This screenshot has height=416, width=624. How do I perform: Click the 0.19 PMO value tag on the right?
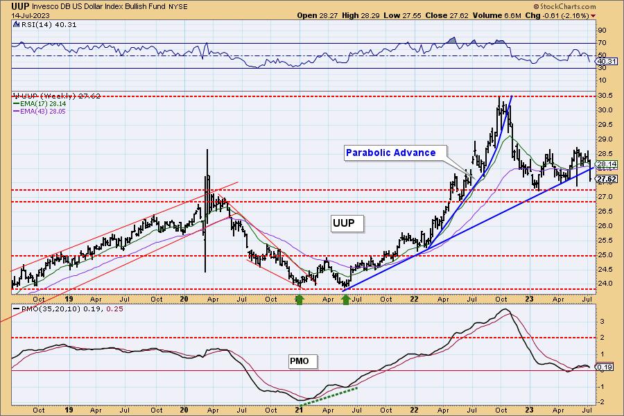[x=605, y=367]
